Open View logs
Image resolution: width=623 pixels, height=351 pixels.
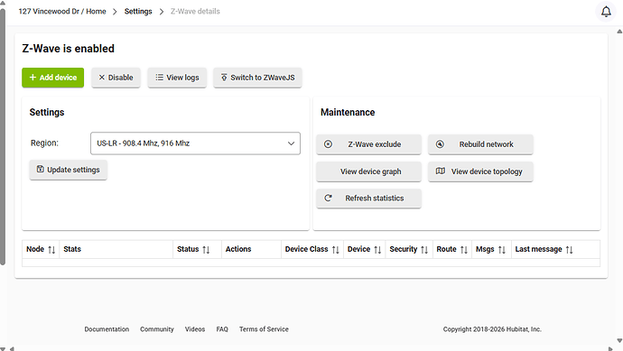tap(177, 78)
